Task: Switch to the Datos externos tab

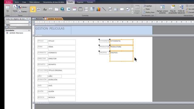Action: (35, 2)
